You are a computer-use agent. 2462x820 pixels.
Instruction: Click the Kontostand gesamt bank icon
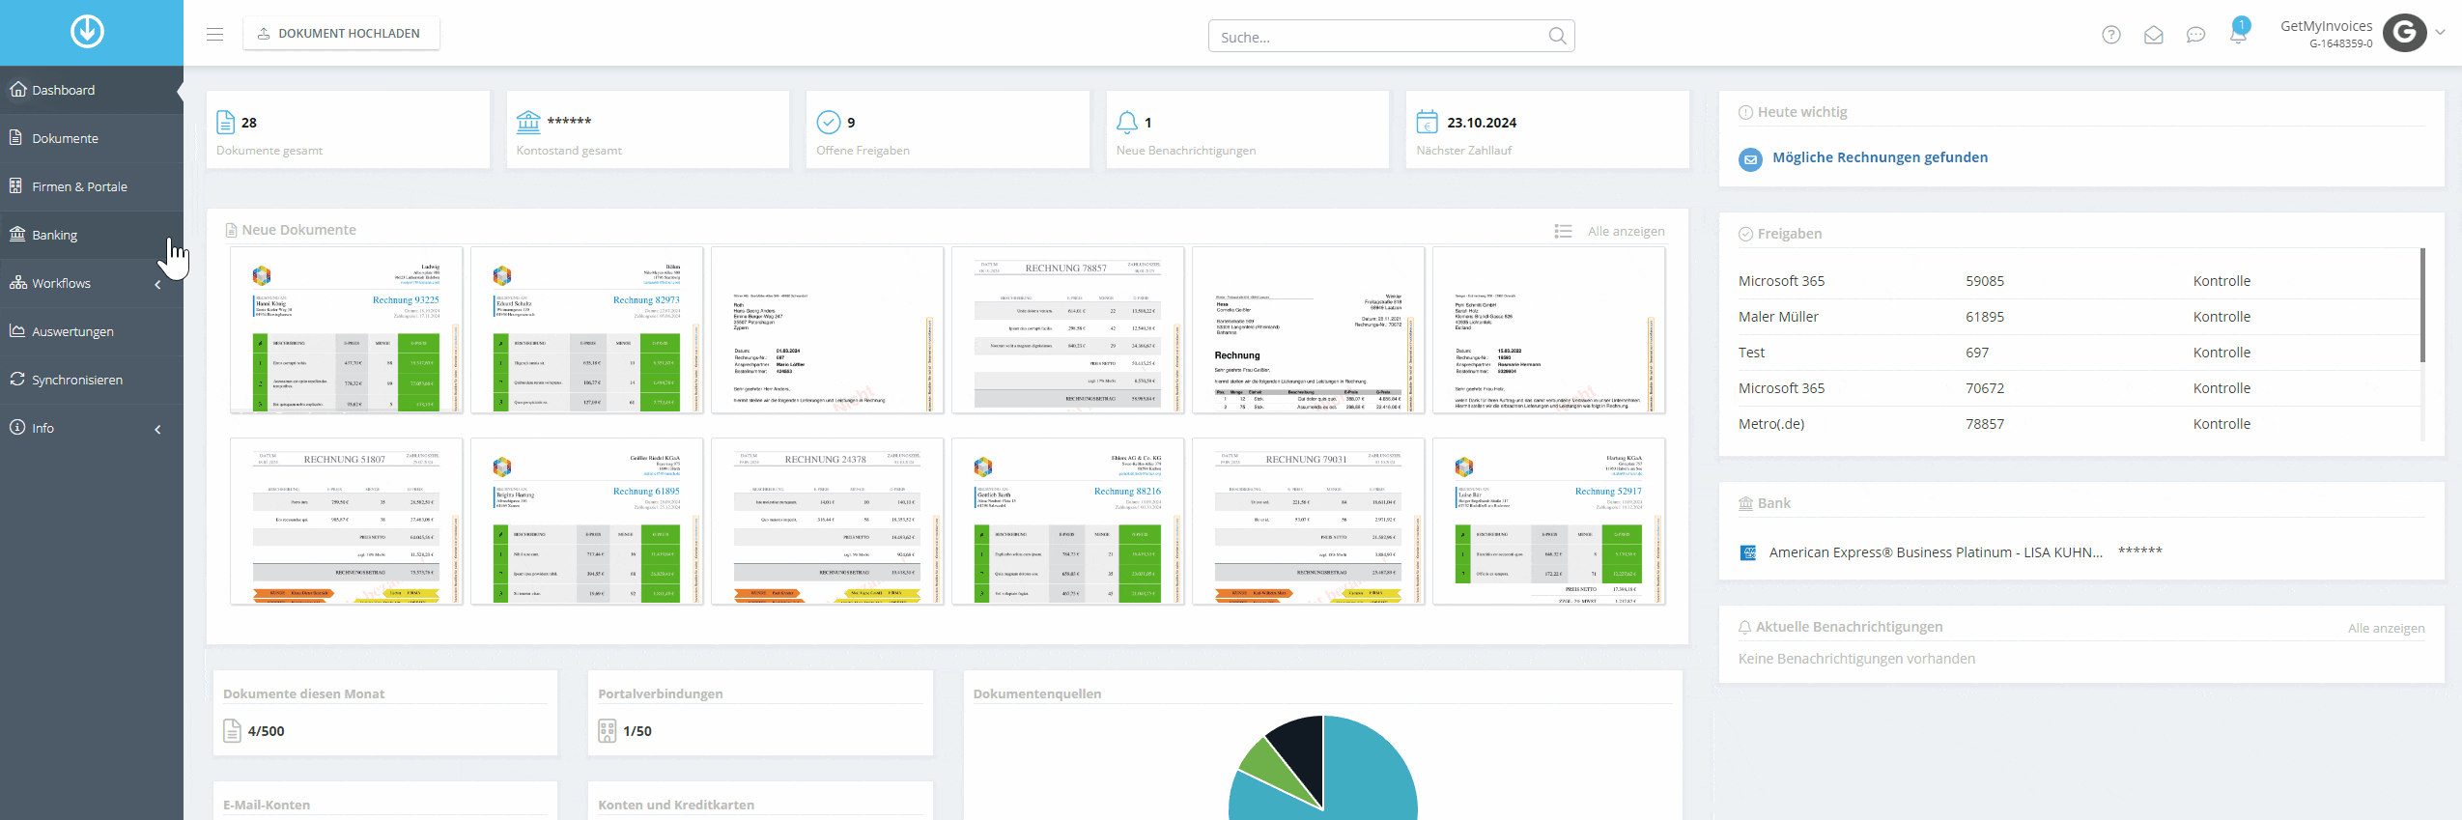coord(528,122)
